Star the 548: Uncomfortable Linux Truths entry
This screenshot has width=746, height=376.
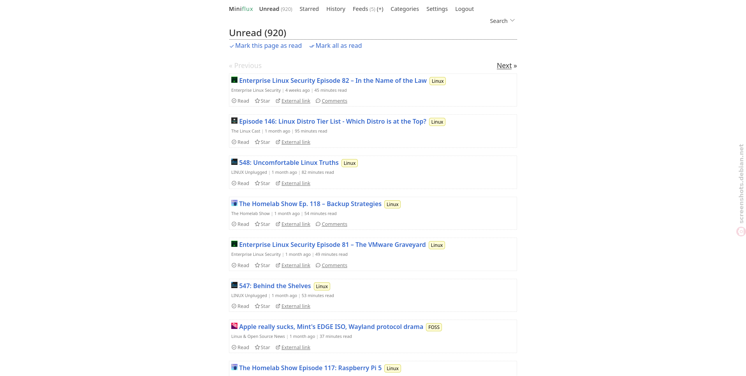tap(262, 184)
